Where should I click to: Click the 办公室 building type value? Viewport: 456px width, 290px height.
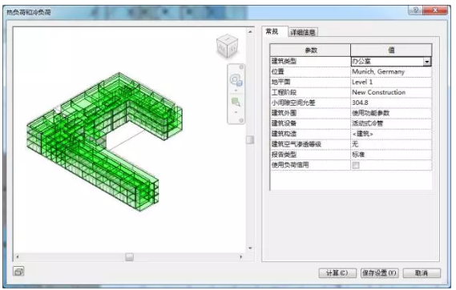click(x=387, y=62)
